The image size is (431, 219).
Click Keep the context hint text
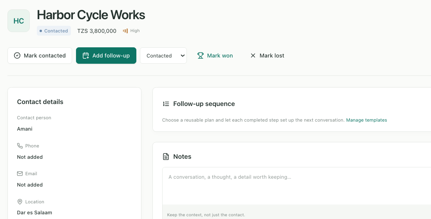coord(206,215)
